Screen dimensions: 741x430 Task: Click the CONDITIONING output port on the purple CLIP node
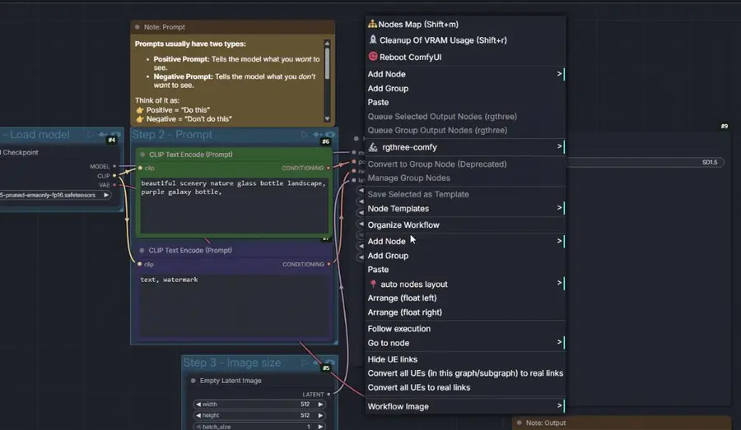(x=329, y=264)
